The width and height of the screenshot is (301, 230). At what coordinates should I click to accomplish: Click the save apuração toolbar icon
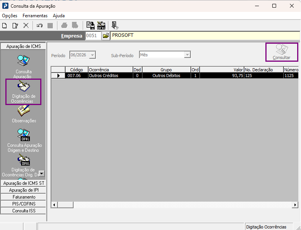point(90,25)
